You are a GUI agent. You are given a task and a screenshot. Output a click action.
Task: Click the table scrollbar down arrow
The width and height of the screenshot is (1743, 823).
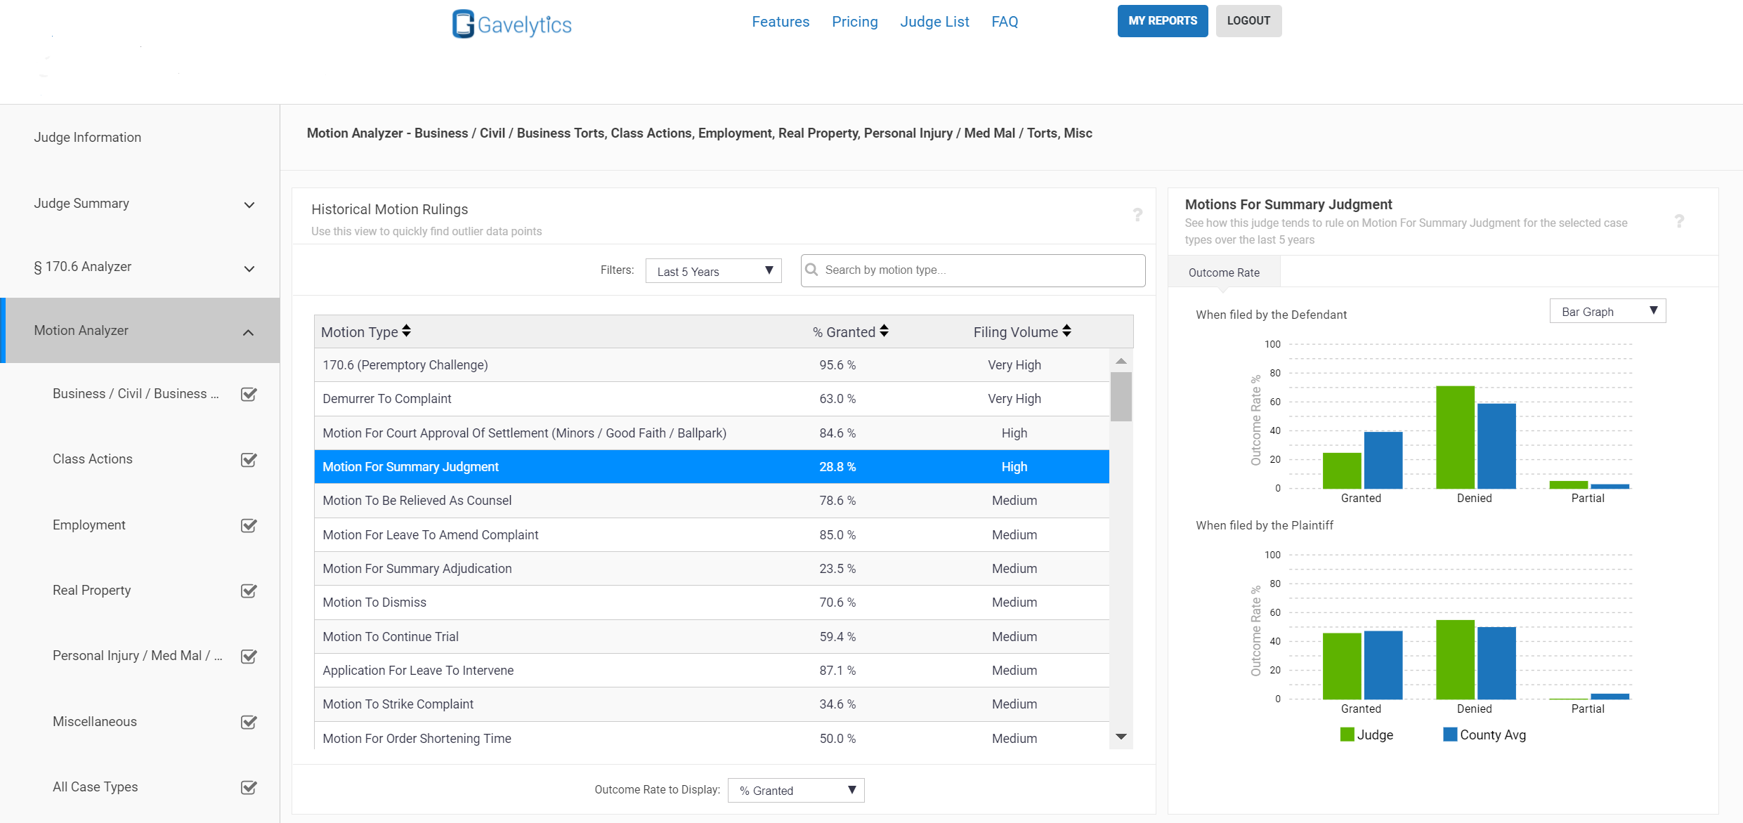(1121, 737)
